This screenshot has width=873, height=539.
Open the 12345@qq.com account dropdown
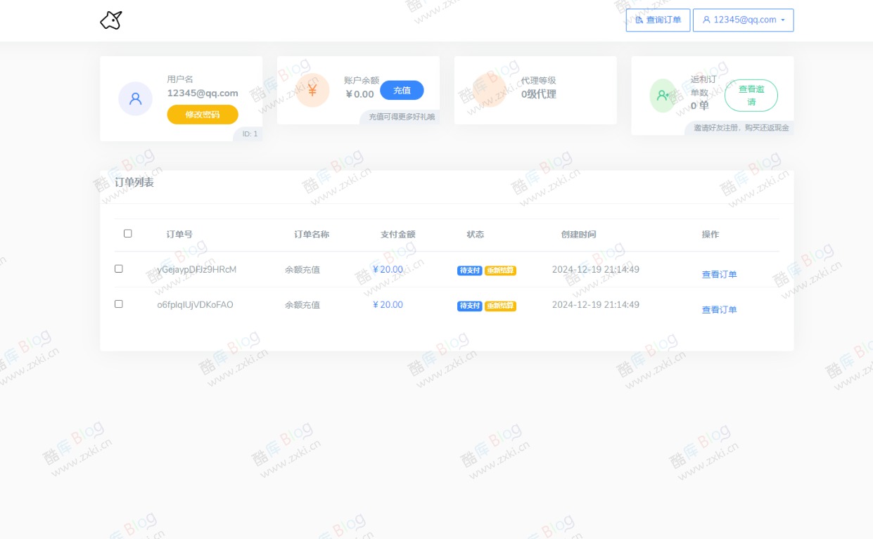point(743,20)
